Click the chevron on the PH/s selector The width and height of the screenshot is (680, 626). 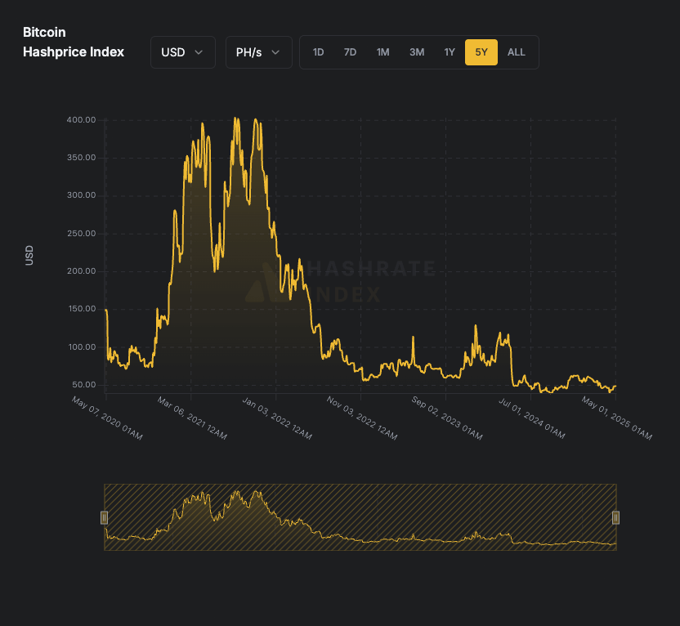pyautogui.click(x=277, y=51)
